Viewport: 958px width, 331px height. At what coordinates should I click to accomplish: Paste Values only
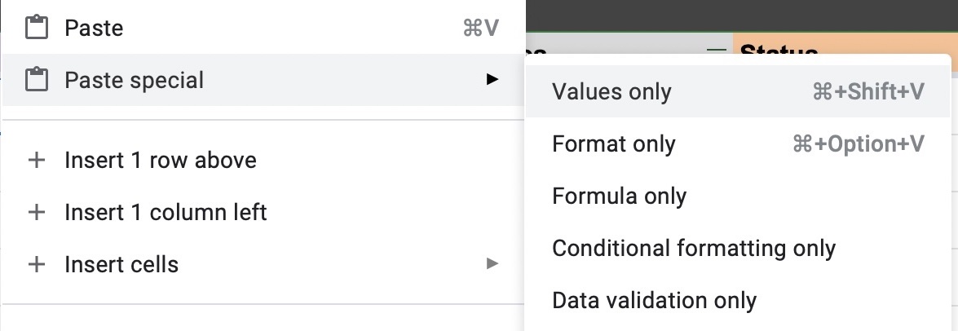611,92
